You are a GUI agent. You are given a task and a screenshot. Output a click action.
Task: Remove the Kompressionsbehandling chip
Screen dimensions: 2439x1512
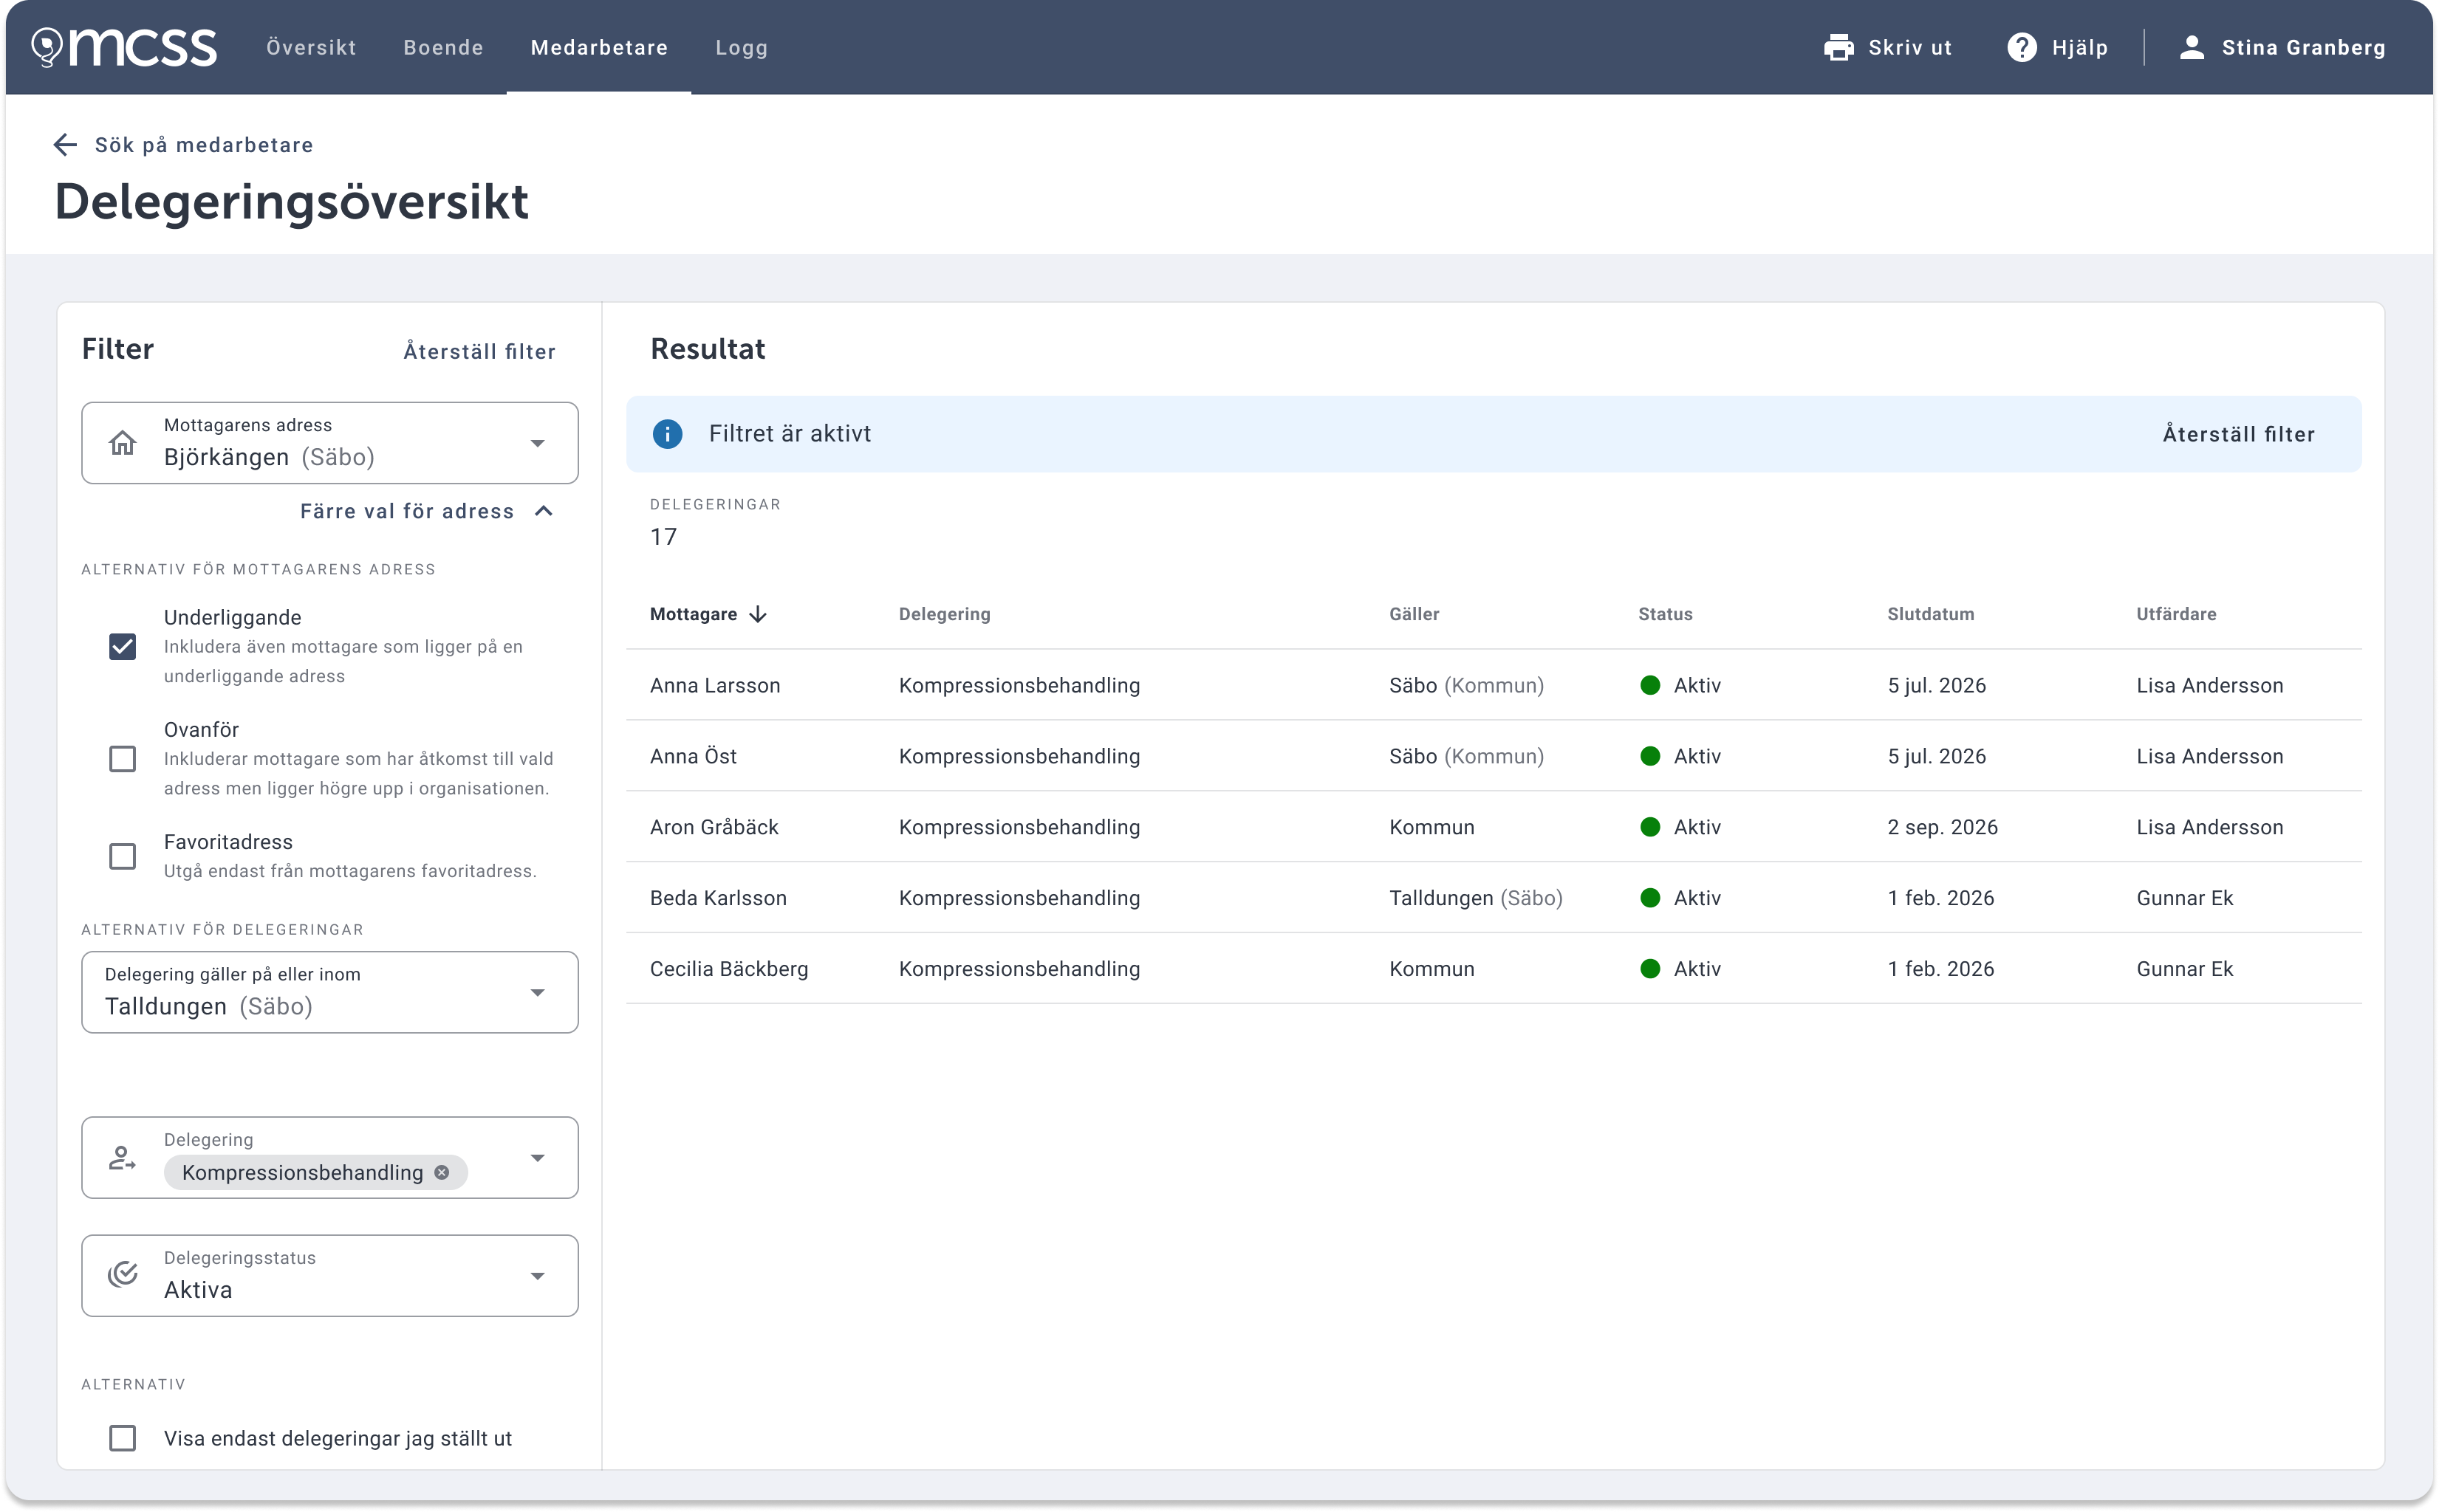tap(441, 1172)
